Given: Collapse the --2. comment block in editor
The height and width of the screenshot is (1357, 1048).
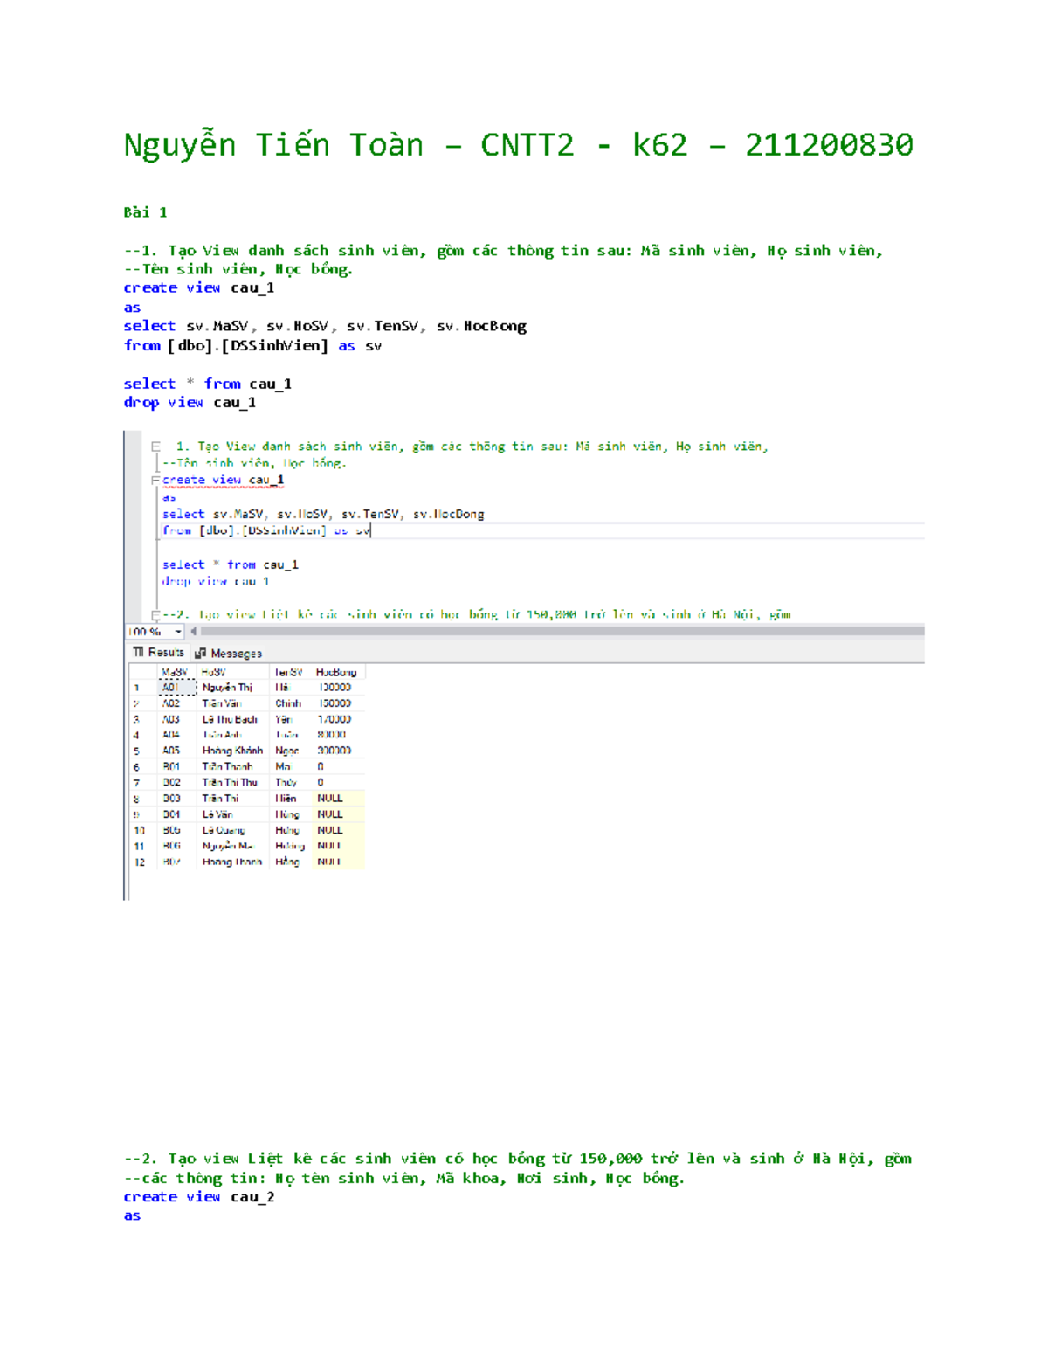Looking at the screenshot, I should (x=155, y=615).
